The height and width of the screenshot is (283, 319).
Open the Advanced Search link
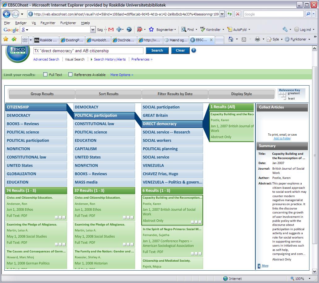pyautogui.click(x=46, y=59)
